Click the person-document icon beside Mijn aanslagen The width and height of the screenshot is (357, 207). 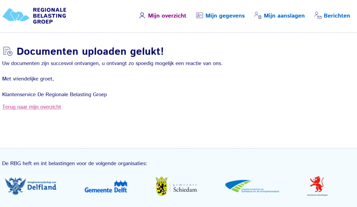pyautogui.click(x=258, y=15)
